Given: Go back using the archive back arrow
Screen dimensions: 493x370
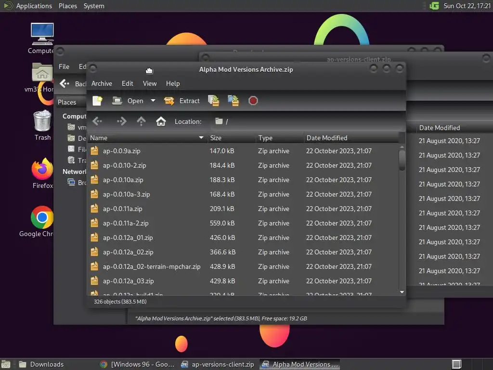Looking at the screenshot, I should [97, 121].
